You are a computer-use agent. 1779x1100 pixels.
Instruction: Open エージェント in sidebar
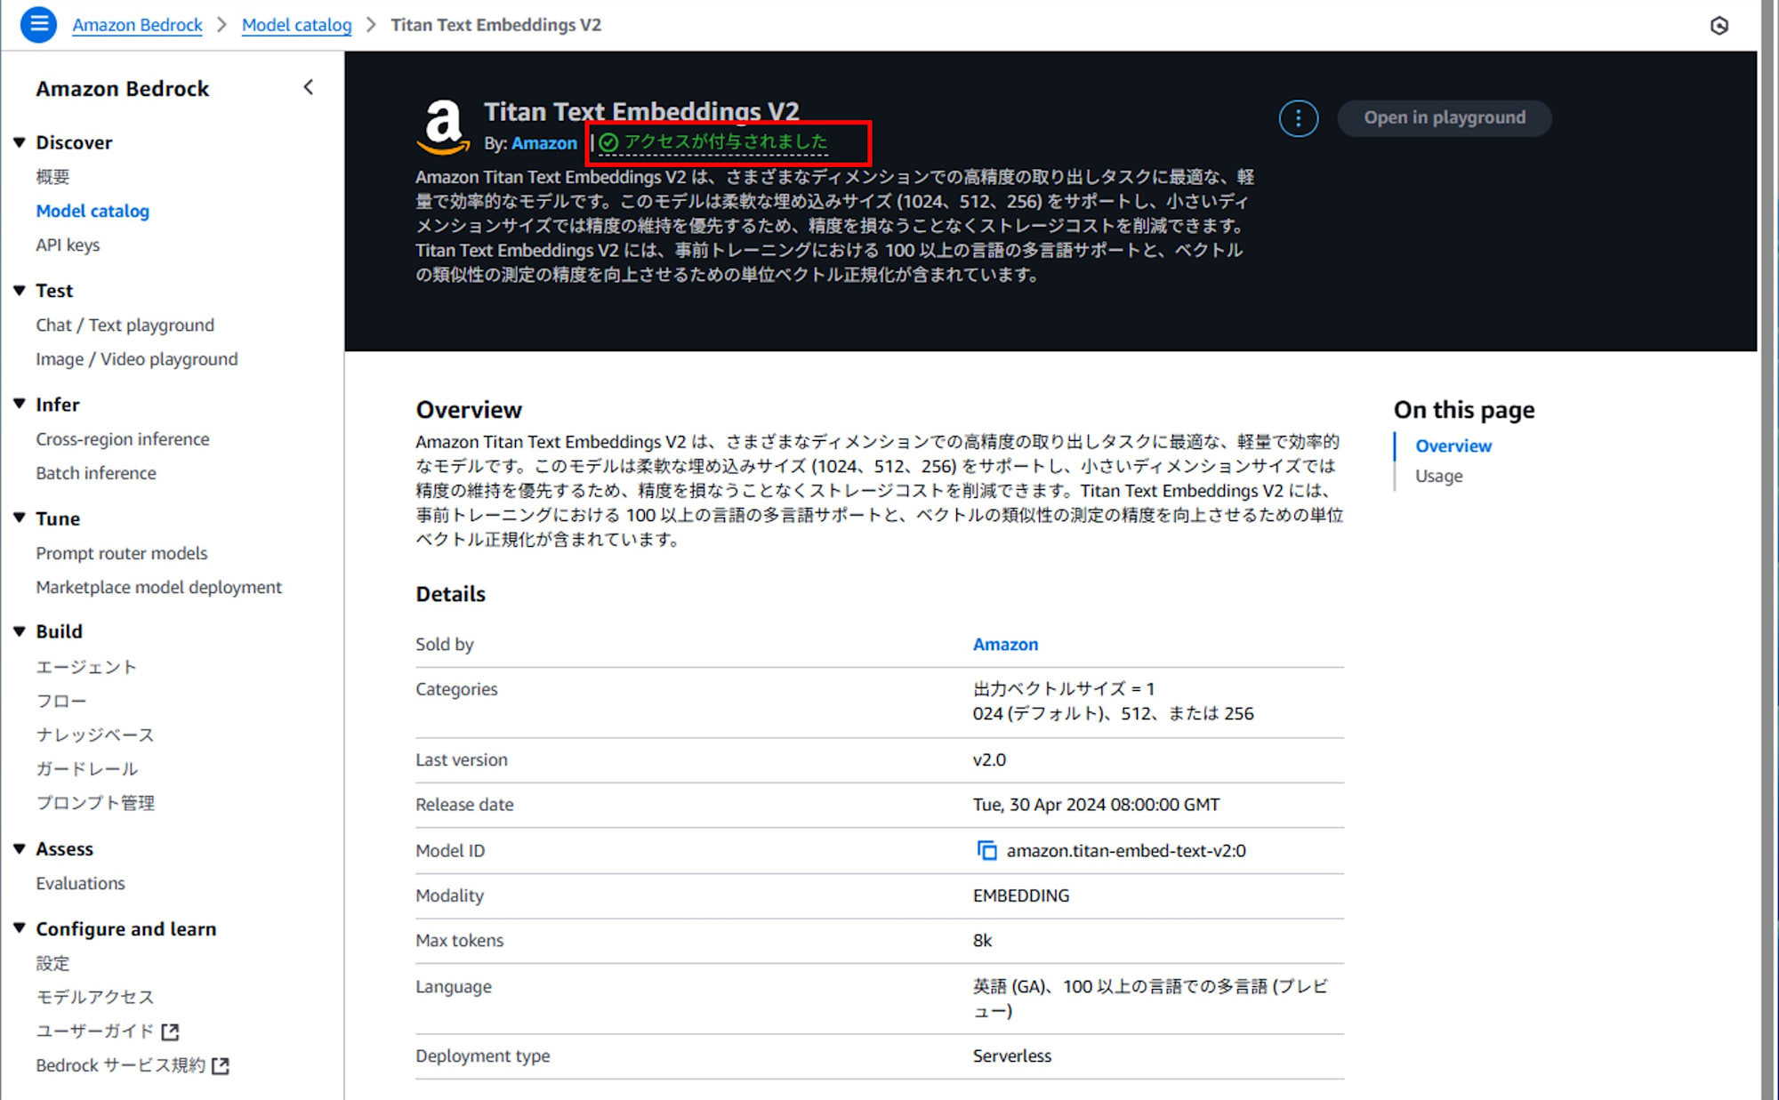point(86,667)
